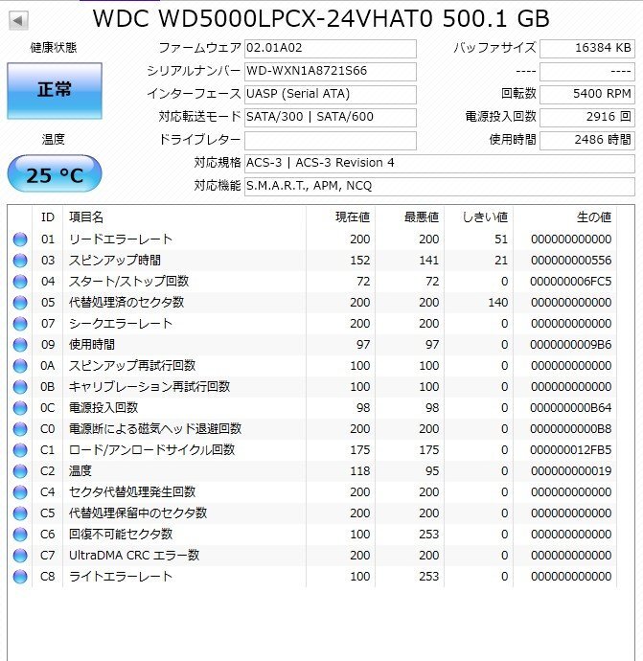This screenshot has width=643, height=661.
Task: Click raw value 000000006FC5
Action: 571,282
